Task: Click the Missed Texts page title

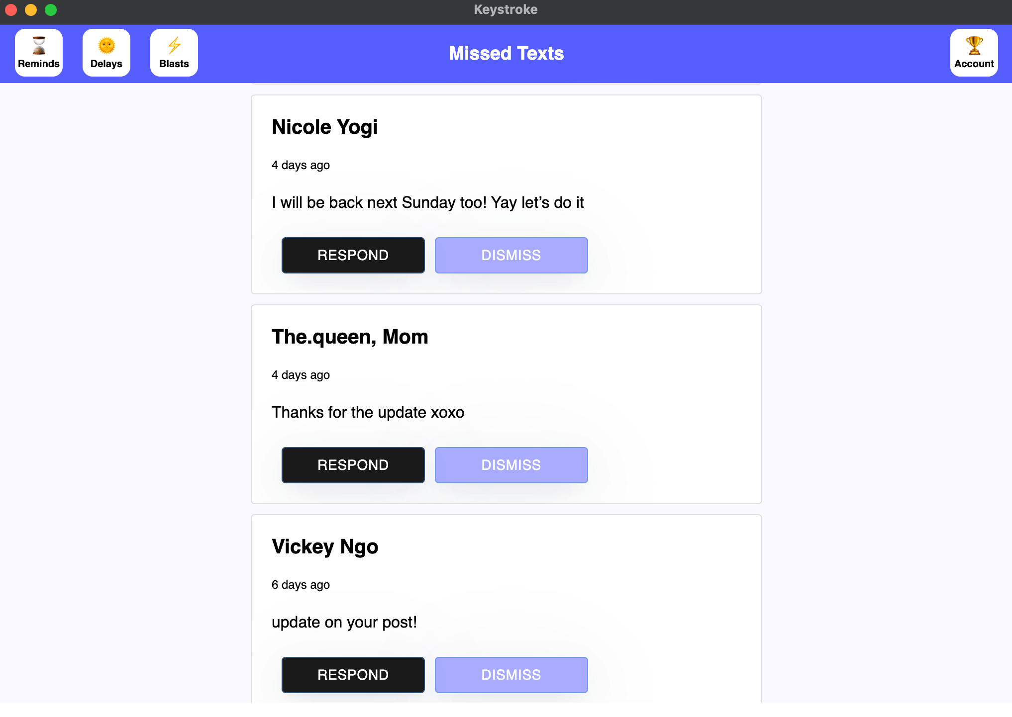Action: (x=506, y=53)
